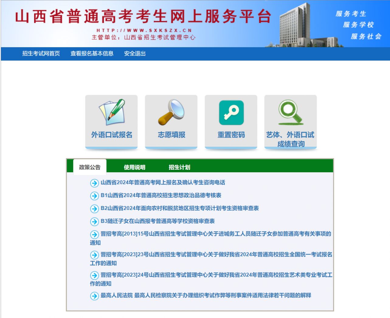This screenshot has width=390, height=318.
Task: Click the arrow icon beside the B2 notice
Action: pos(94,208)
